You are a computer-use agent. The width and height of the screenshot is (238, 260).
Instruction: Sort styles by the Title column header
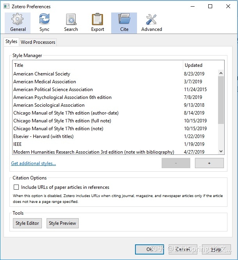pyautogui.click(x=97, y=65)
